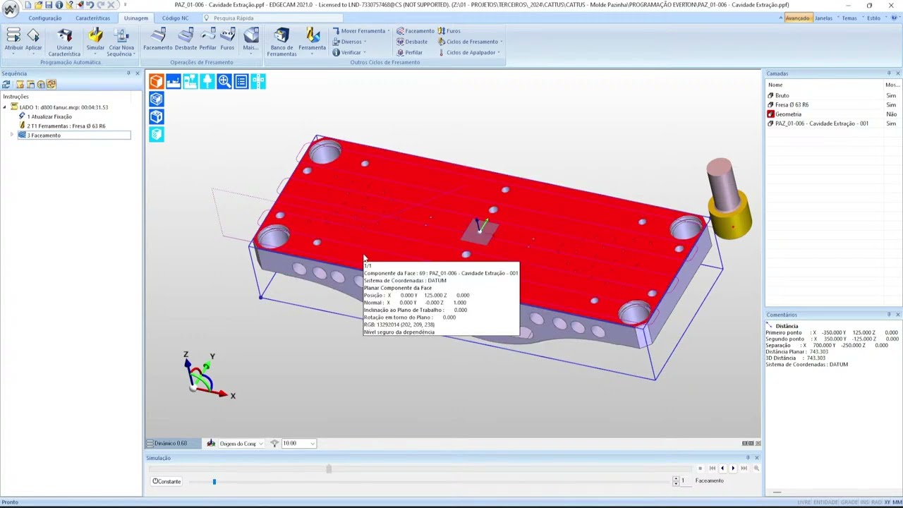Screen dimensions: 903x508
Task: Click the wireframe cube icon on left of viewport
Action: coord(157,116)
